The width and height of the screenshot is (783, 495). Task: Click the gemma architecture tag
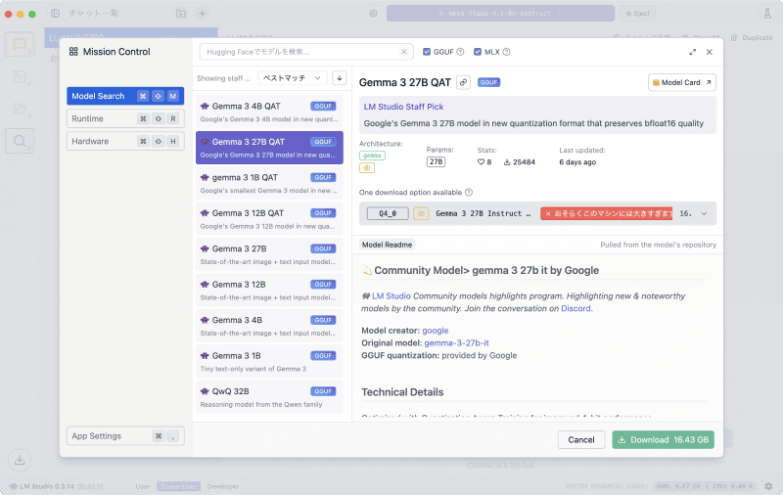tap(372, 156)
